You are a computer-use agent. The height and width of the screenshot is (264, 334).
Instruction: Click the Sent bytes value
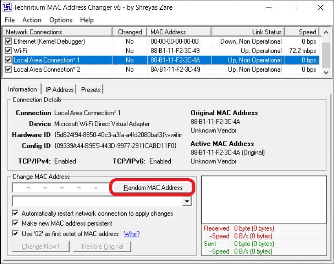click(x=254, y=244)
